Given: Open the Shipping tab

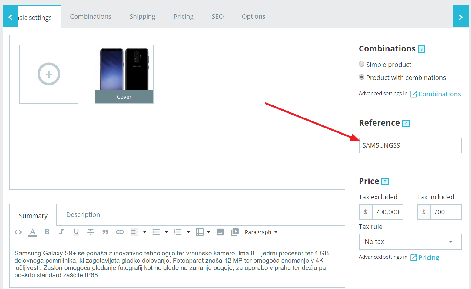Looking at the screenshot, I should [142, 16].
